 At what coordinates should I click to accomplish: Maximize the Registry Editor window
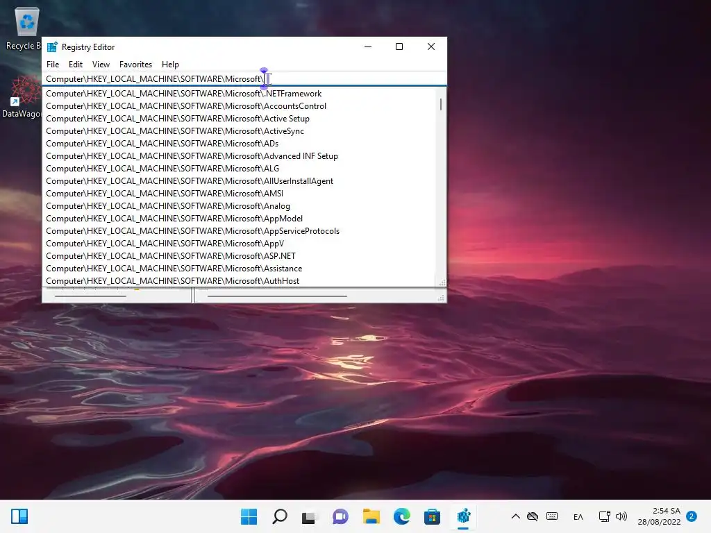coord(399,46)
